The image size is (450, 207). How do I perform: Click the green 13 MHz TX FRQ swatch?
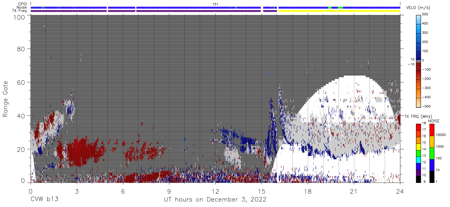(x=418, y=153)
